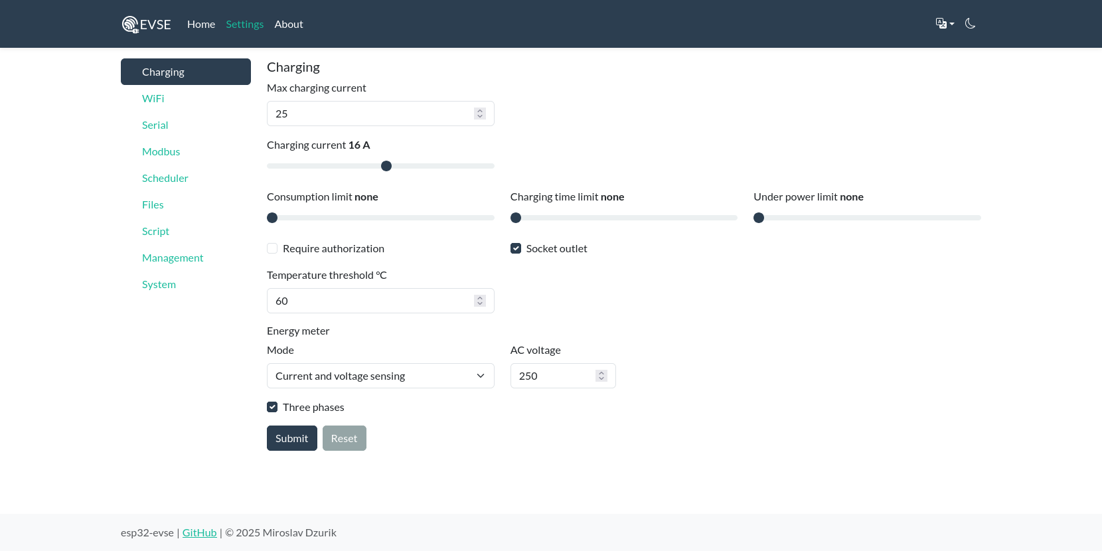The image size is (1102, 551).
Task: Open the Energy meter Mode dropdown
Action: tap(380, 376)
